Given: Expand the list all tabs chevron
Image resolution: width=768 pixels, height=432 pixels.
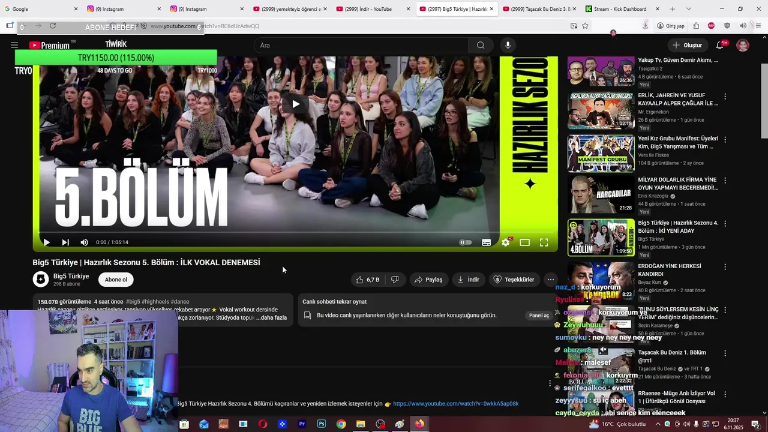Looking at the screenshot, I should [688, 9].
